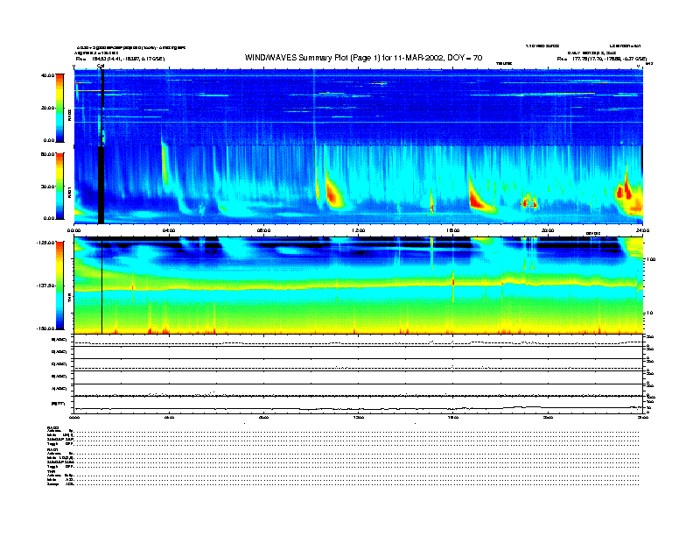Click the TNR vertical axis label

[x=69, y=299]
